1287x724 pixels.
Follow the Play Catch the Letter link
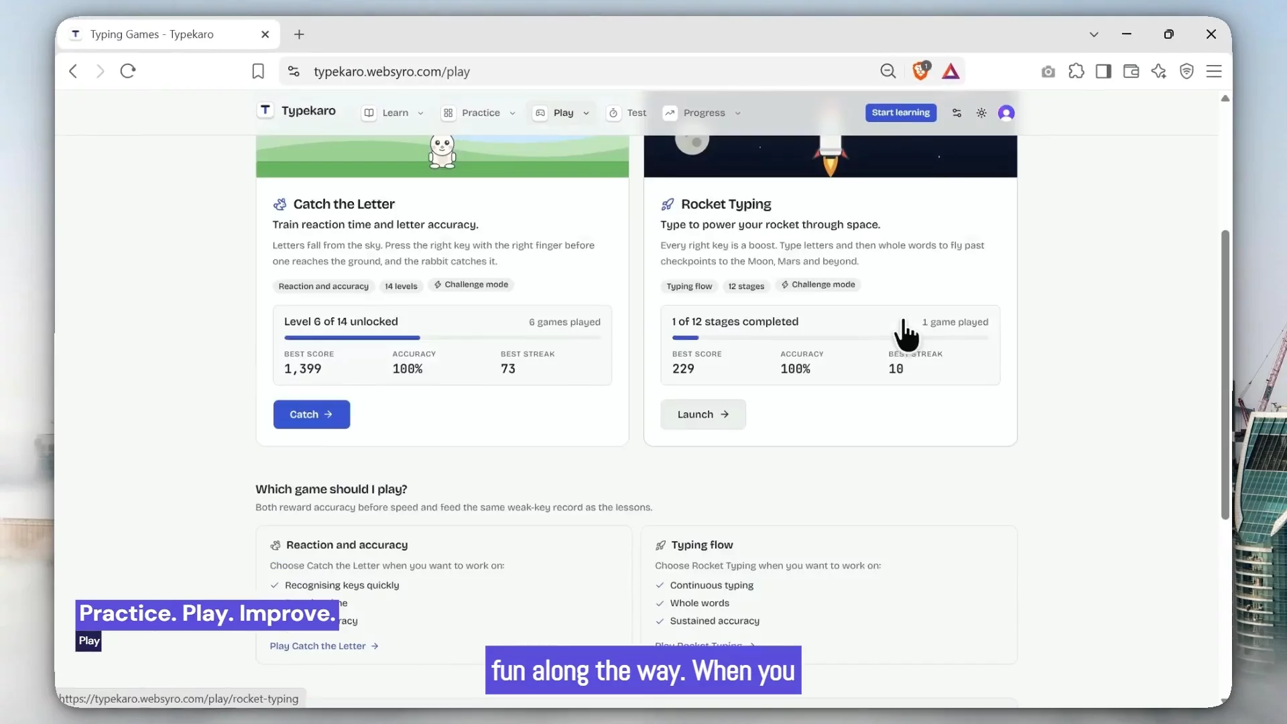point(324,646)
